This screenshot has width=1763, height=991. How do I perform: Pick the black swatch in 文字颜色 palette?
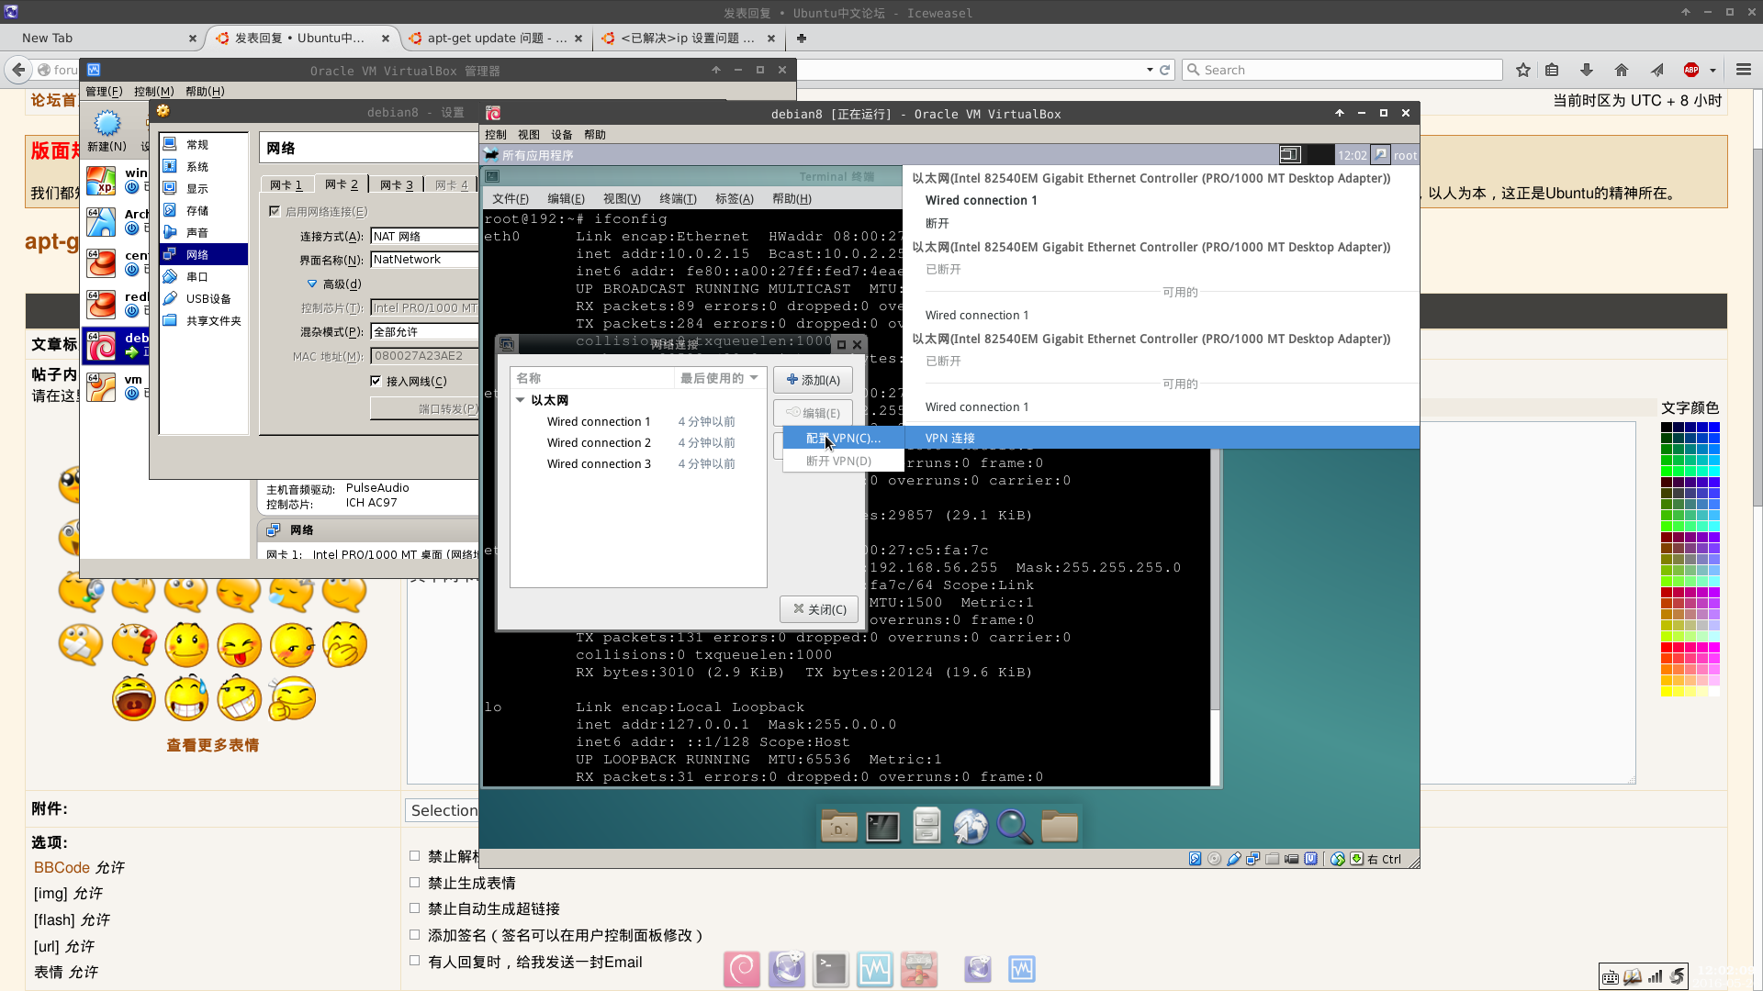pos(1667,427)
